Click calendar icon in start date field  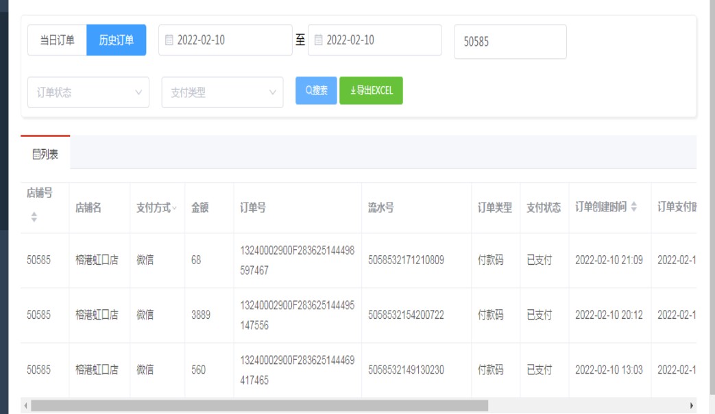pos(169,40)
